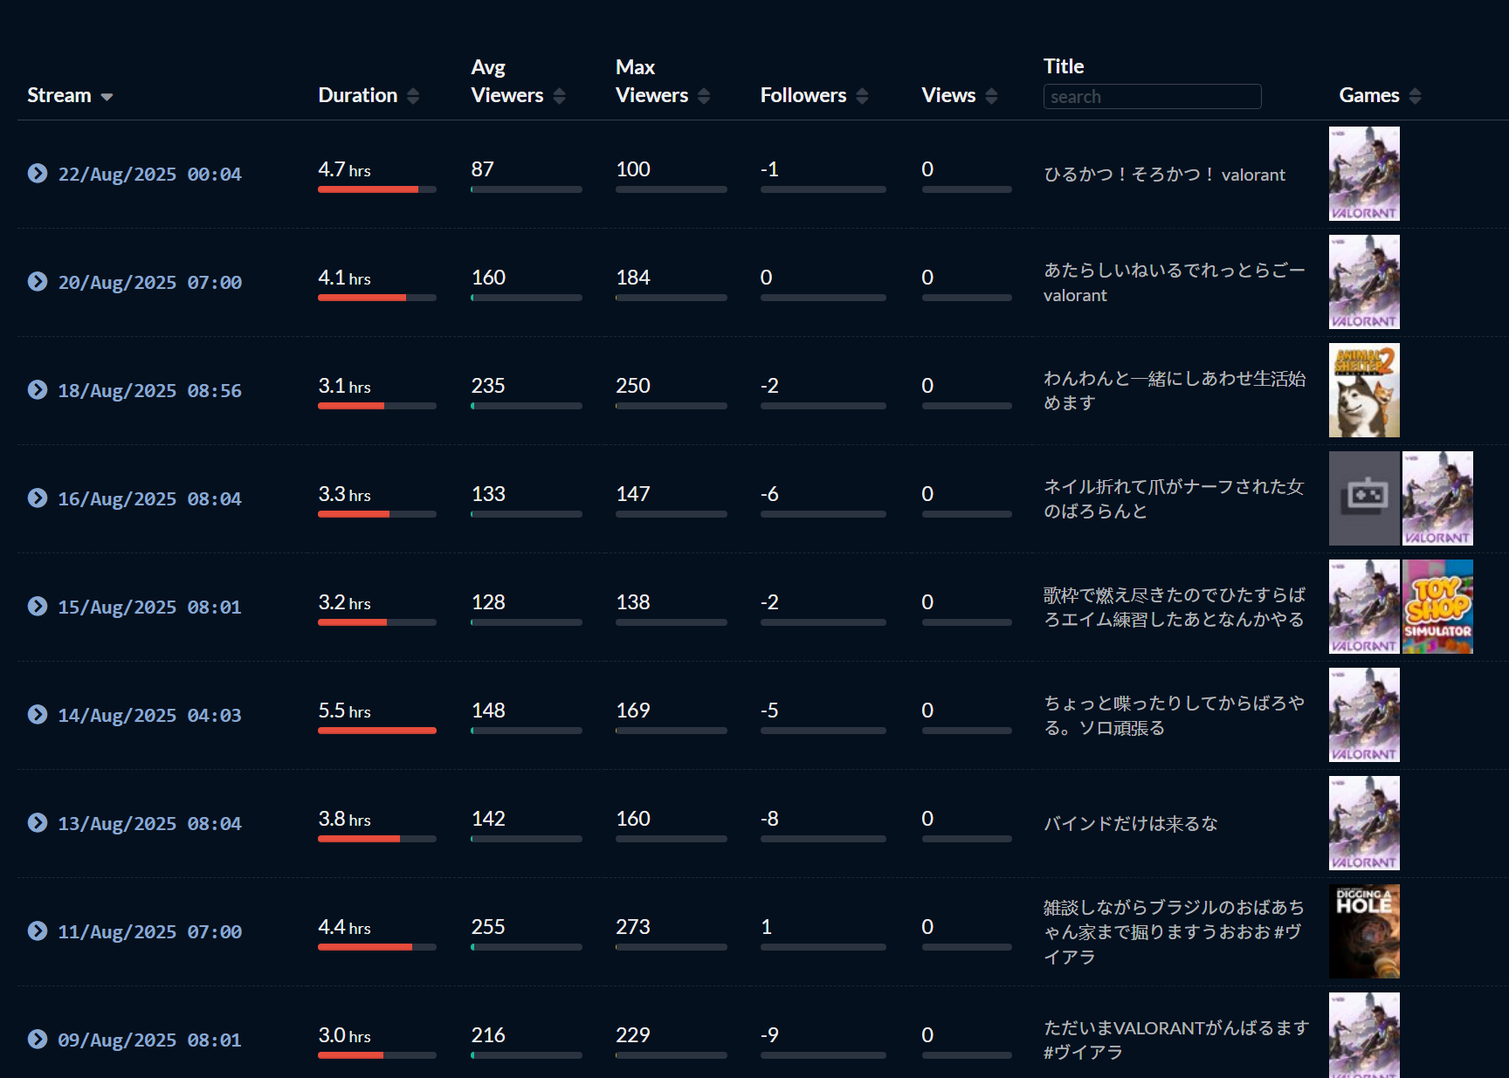
Task: Select title text 'バインドだけは来るな'
Action: coord(1131,824)
